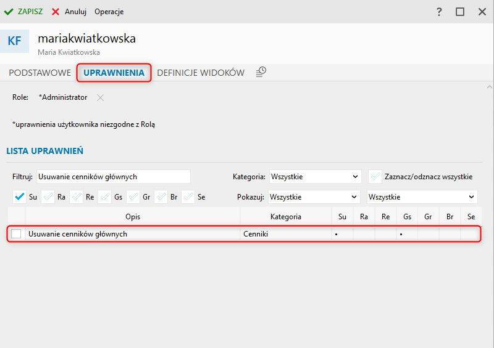
Task: Click the Re column header
Action: (385, 217)
